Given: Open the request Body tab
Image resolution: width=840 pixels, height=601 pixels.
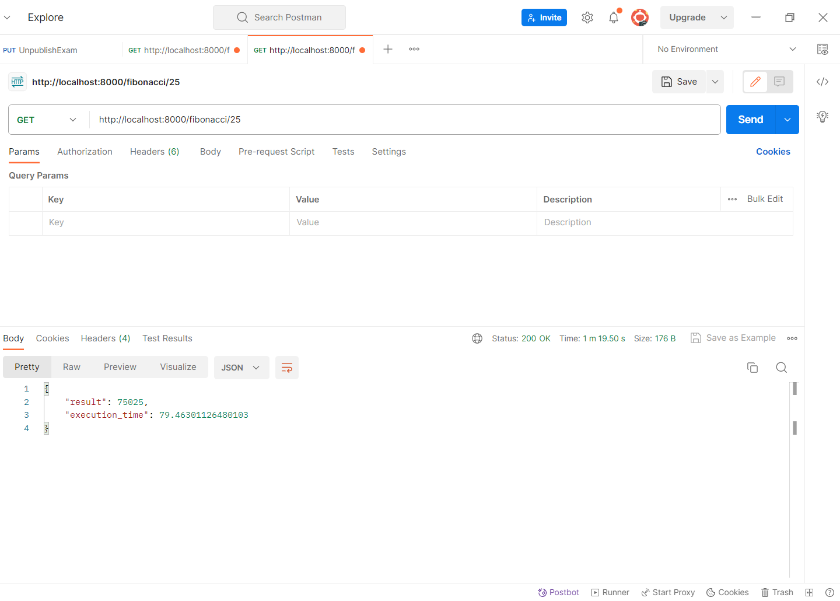Looking at the screenshot, I should pos(211,152).
